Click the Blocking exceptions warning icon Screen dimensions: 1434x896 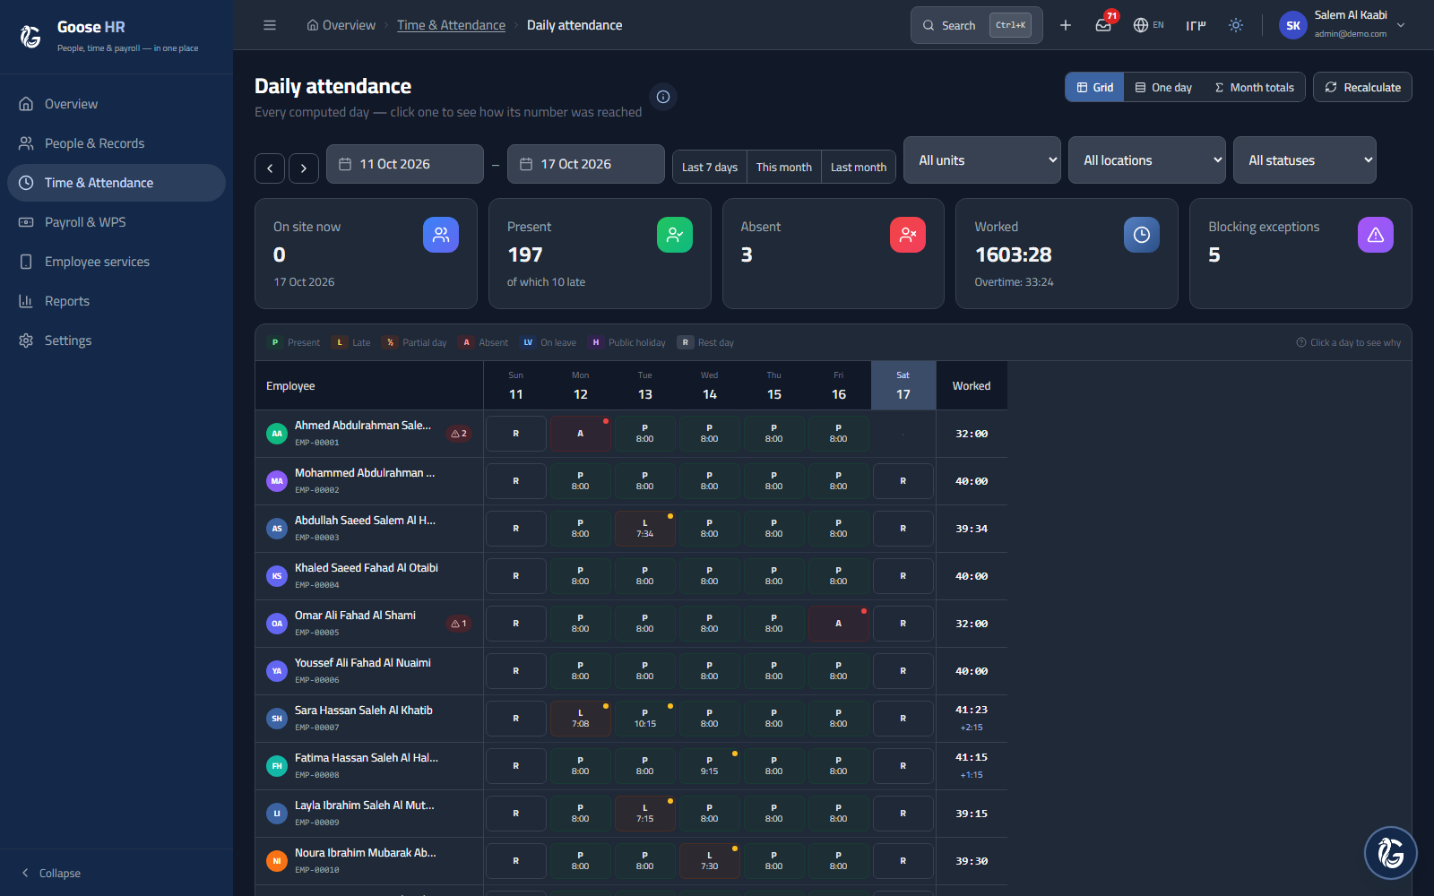(x=1376, y=235)
